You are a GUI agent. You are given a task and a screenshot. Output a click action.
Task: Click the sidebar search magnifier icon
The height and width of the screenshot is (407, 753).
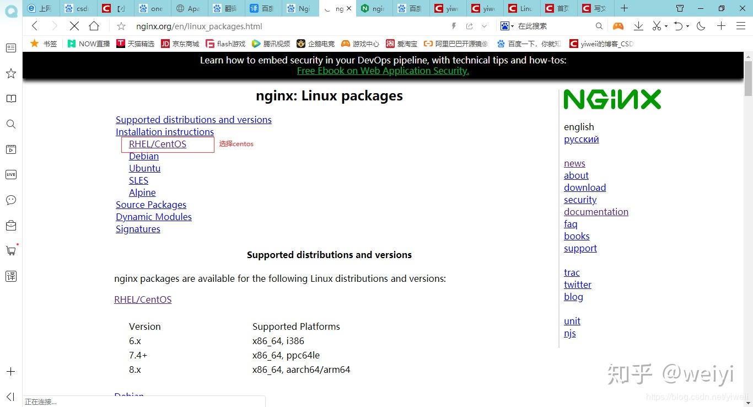point(11,124)
